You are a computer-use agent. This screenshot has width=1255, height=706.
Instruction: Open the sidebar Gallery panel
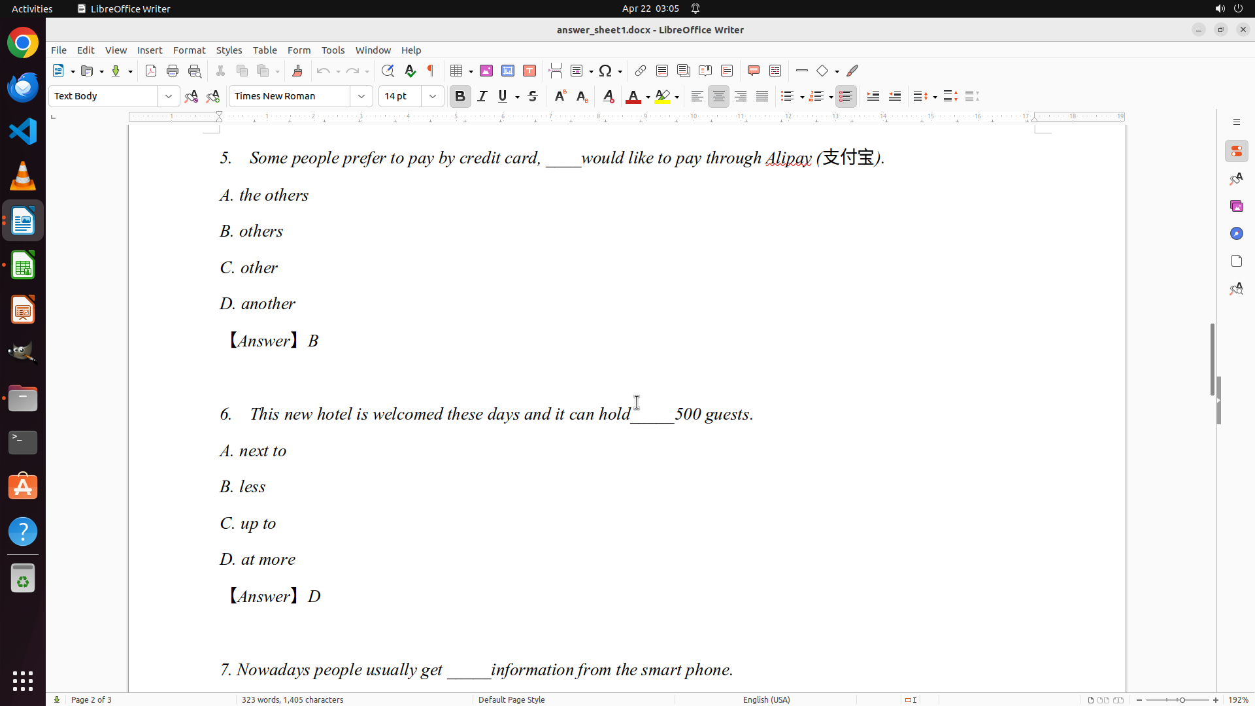pyautogui.click(x=1236, y=206)
